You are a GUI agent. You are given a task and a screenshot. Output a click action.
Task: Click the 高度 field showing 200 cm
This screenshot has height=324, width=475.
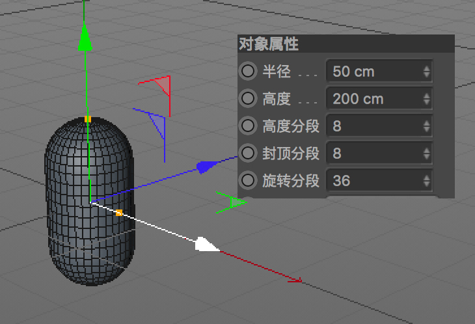(379, 99)
